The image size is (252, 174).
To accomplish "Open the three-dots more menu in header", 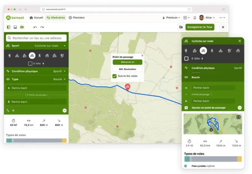I will point(222,18).
